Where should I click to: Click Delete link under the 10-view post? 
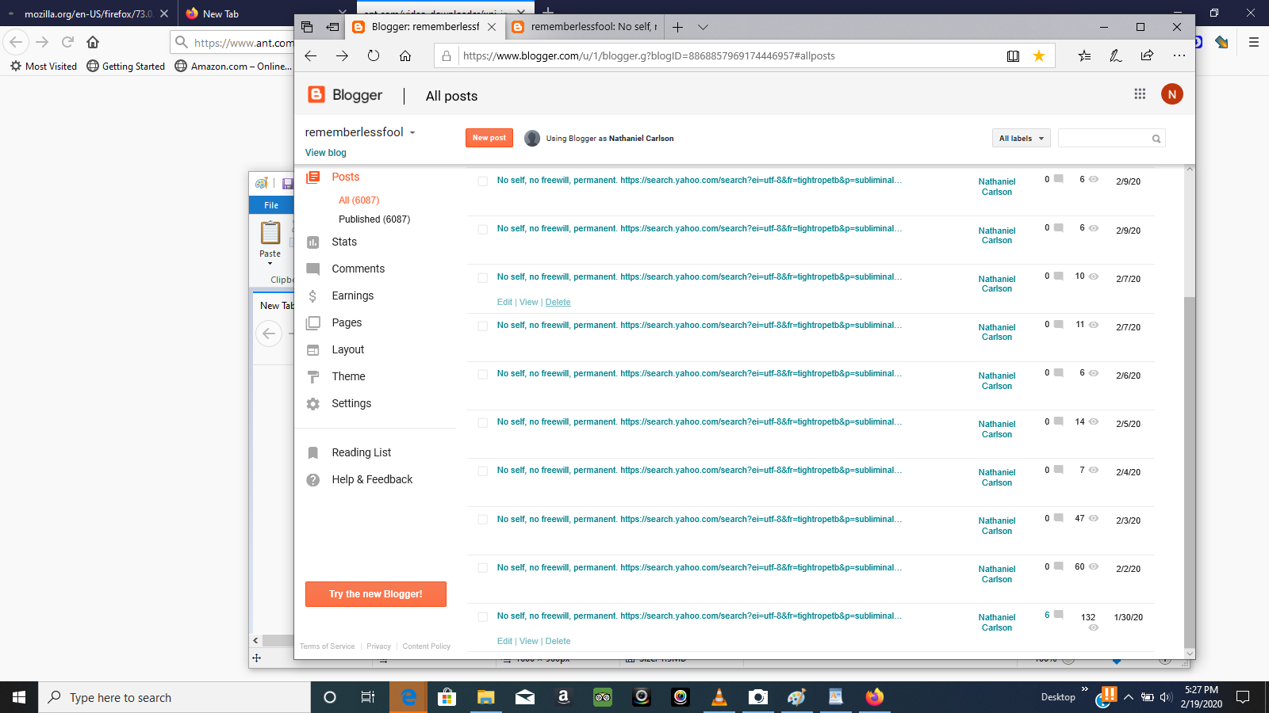558,303
